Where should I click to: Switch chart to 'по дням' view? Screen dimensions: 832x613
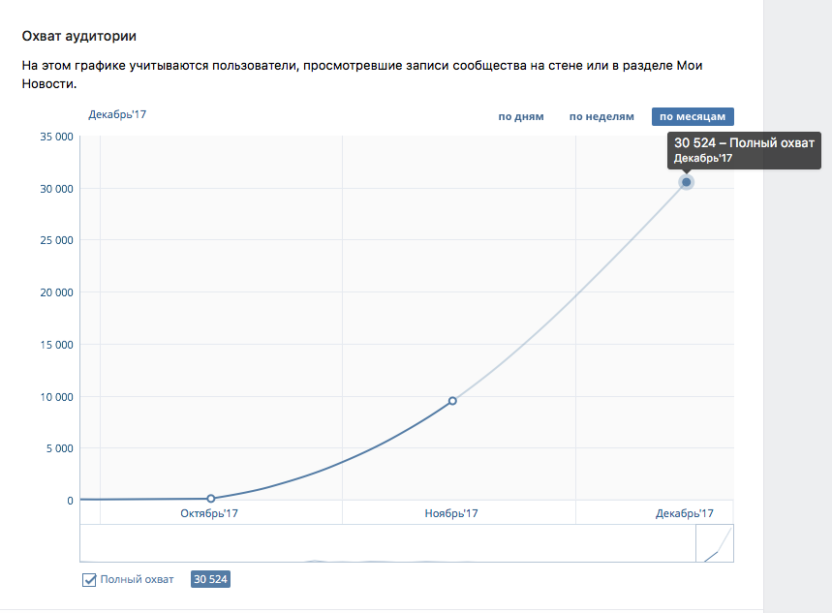521,117
